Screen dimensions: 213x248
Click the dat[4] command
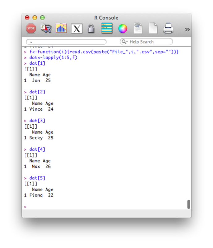[37, 149]
